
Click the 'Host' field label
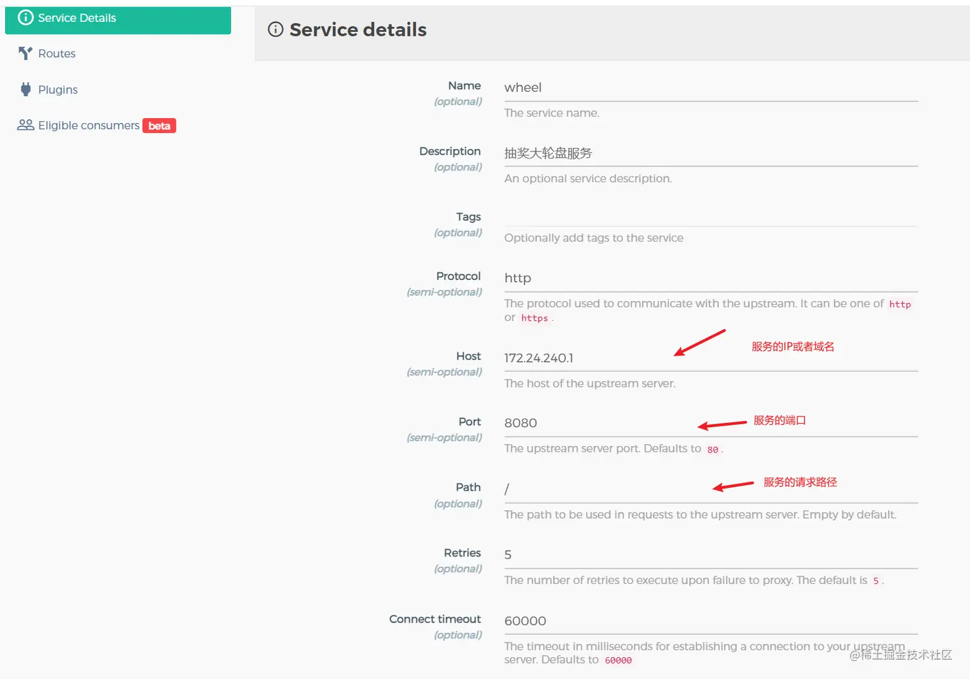click(x=468, y=356)
